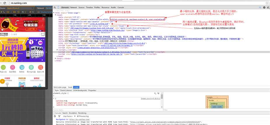
Task: Click the toggle element state icon in Styles
Action: pyautogui.click(x=158, y=93)
